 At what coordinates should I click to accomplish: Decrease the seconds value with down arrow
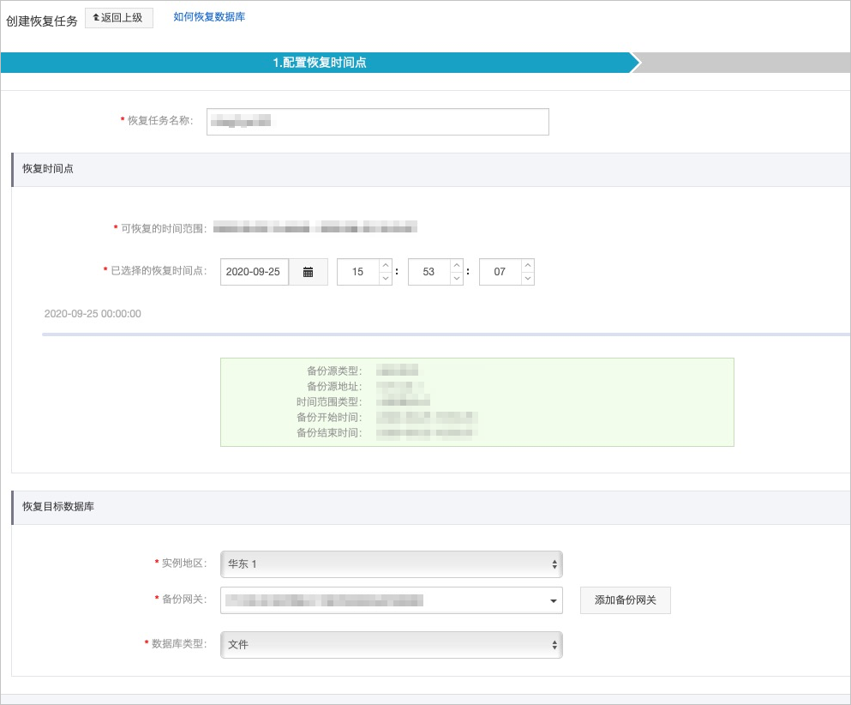pos(528,278)
